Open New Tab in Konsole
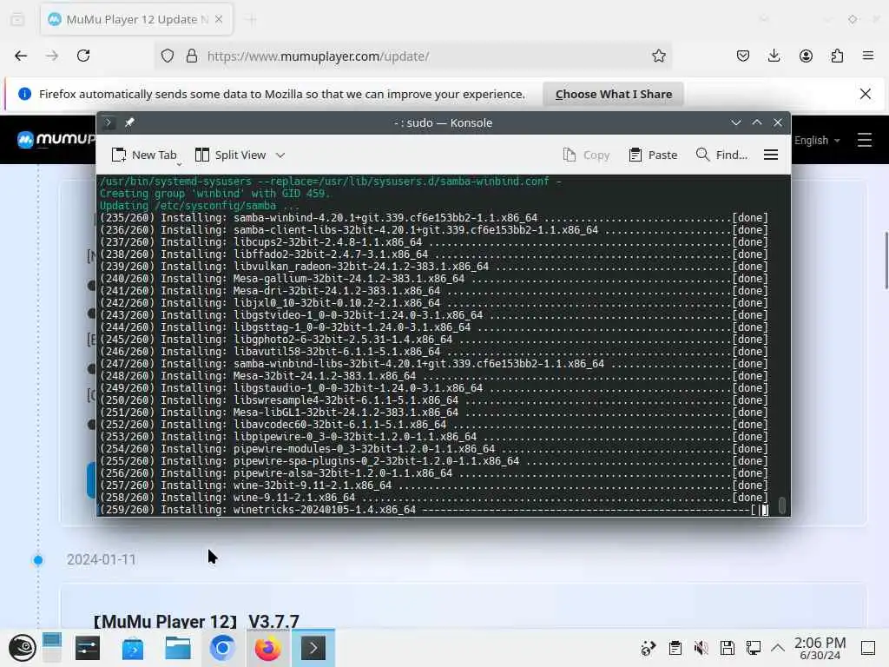The image size is (889, 667). 144,155
